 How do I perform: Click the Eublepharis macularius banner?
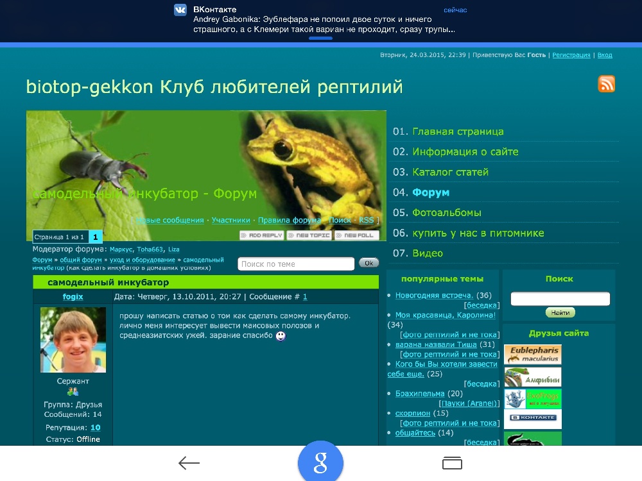pos(532,355)
